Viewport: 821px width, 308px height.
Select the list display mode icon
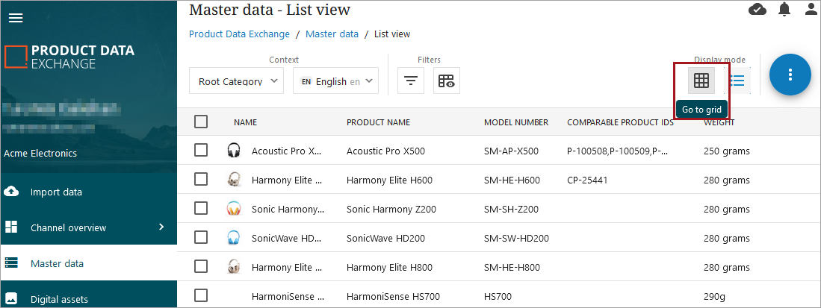tap(737, 80)
